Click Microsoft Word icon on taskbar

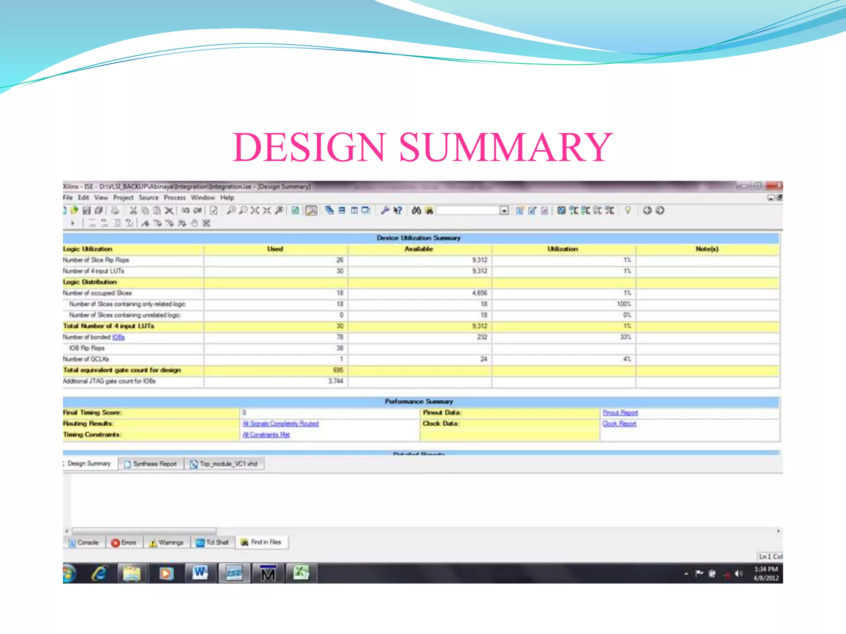point(200,573)
